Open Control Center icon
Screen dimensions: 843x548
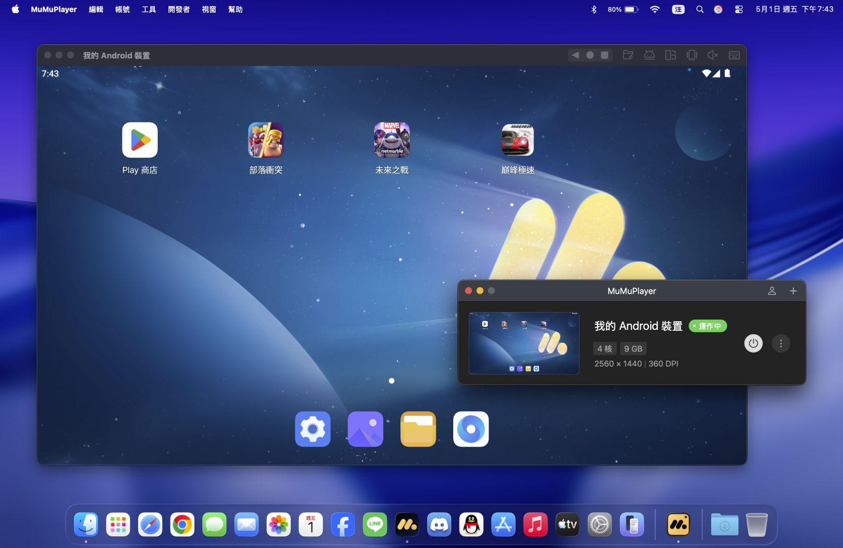coord(739,9)
